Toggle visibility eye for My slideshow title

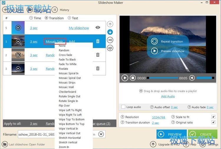click(x=98, y=28)
